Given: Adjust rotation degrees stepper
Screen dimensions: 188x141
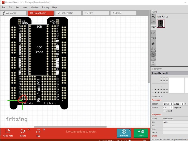Looking at the screenshot, I should [x=171, y=107].
